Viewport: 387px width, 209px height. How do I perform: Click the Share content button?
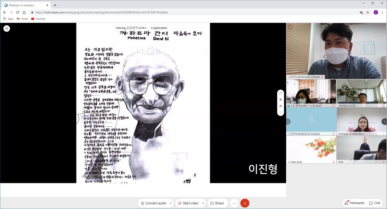pyautogui.click(x=217, y=203)
